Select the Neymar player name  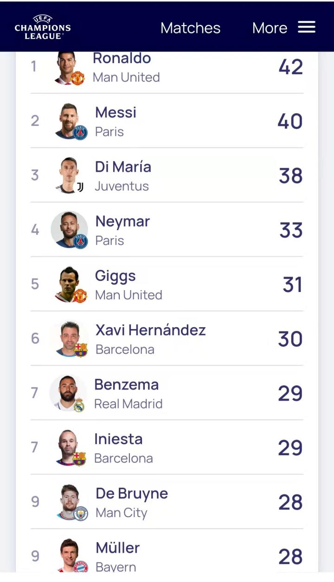[x=122, y=221]
